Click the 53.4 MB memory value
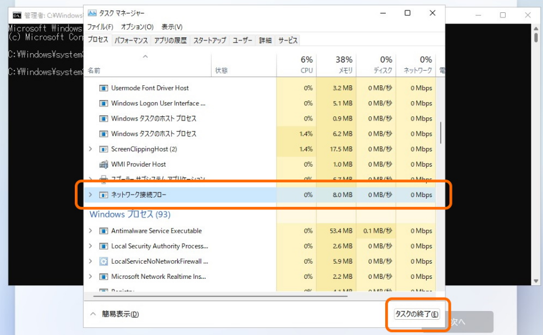Screen dimensions: 543x335 [341, 231]
